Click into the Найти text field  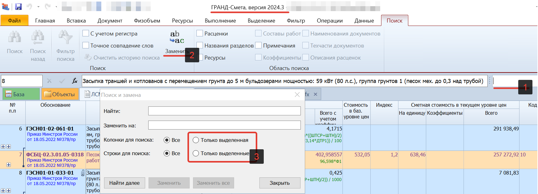tap(225, 111)
